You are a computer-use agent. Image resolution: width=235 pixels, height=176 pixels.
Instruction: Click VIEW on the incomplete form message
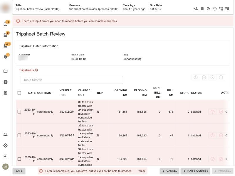[142, 171]
